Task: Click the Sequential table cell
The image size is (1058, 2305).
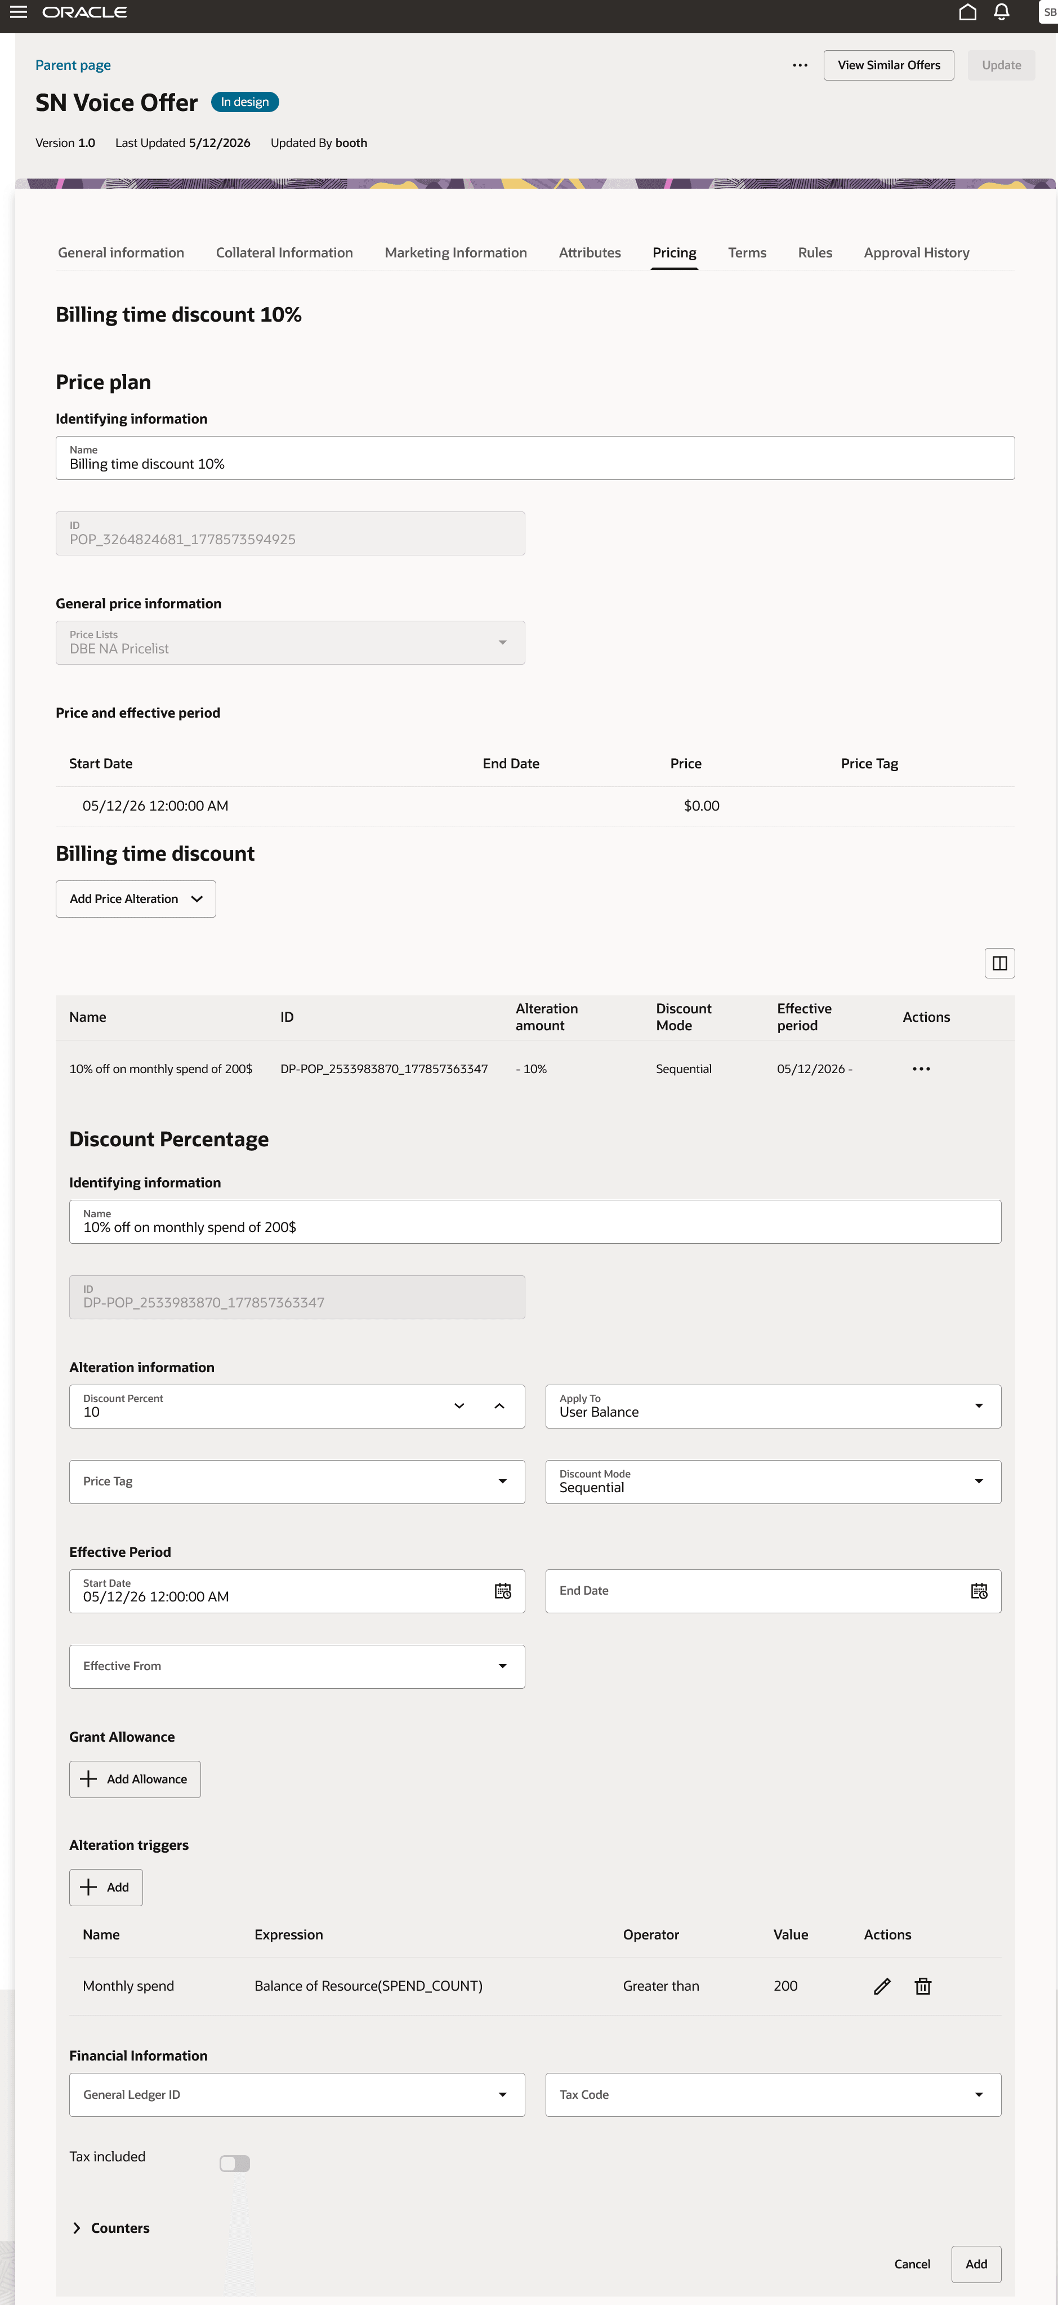Action: [683, 1069]
